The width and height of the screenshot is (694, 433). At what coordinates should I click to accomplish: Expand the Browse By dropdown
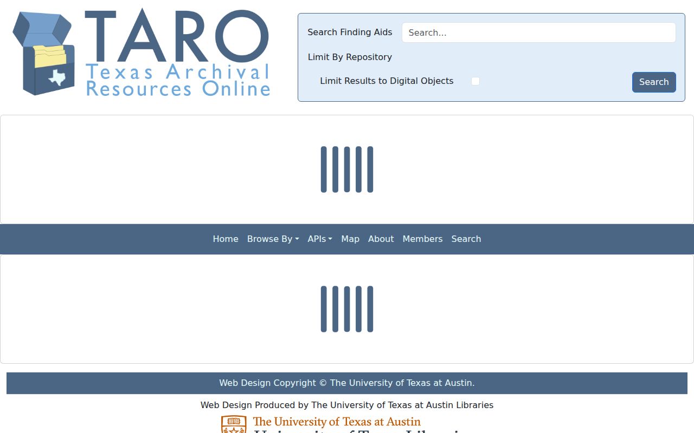point(273,239)
